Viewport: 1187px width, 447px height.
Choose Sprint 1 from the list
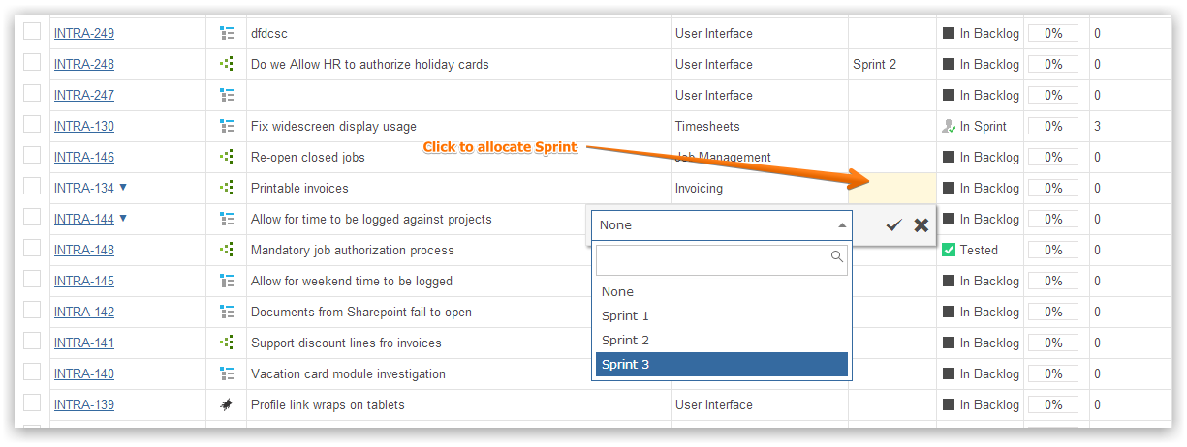click(722, 315)
